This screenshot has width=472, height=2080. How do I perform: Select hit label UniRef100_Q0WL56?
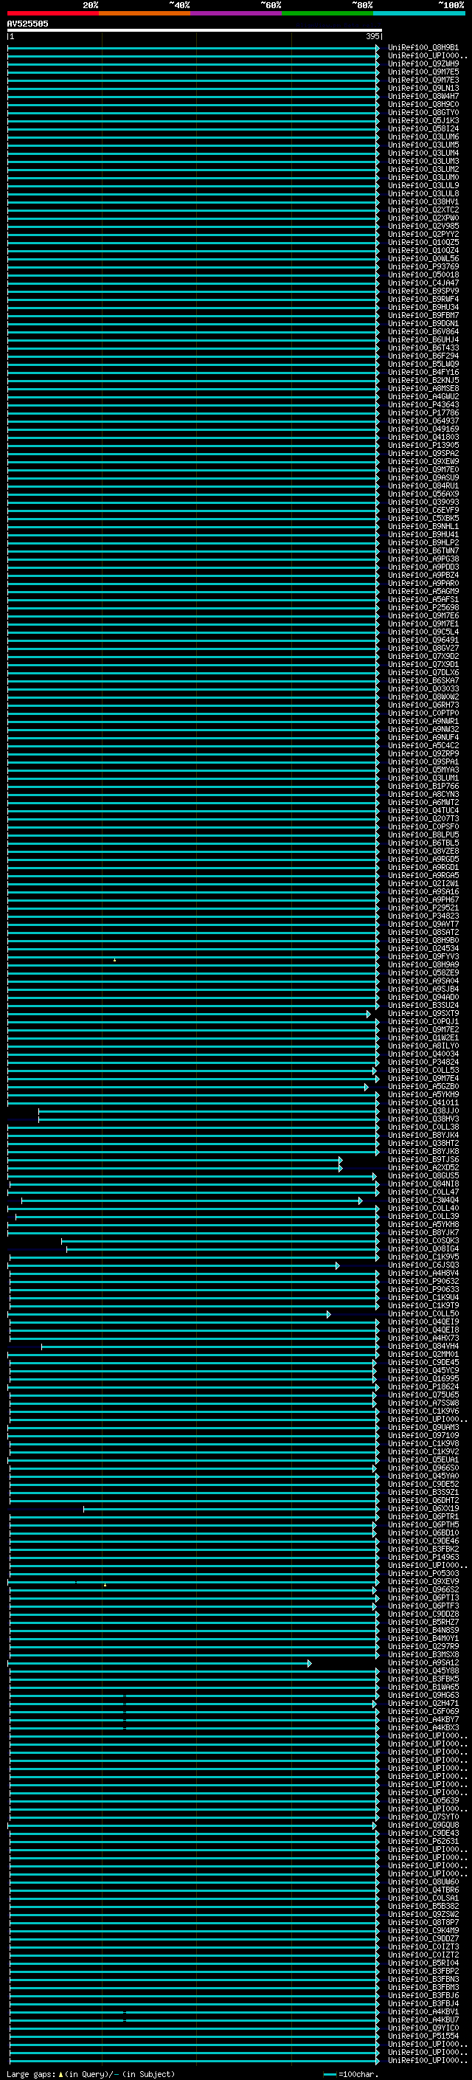click(423, 258)
